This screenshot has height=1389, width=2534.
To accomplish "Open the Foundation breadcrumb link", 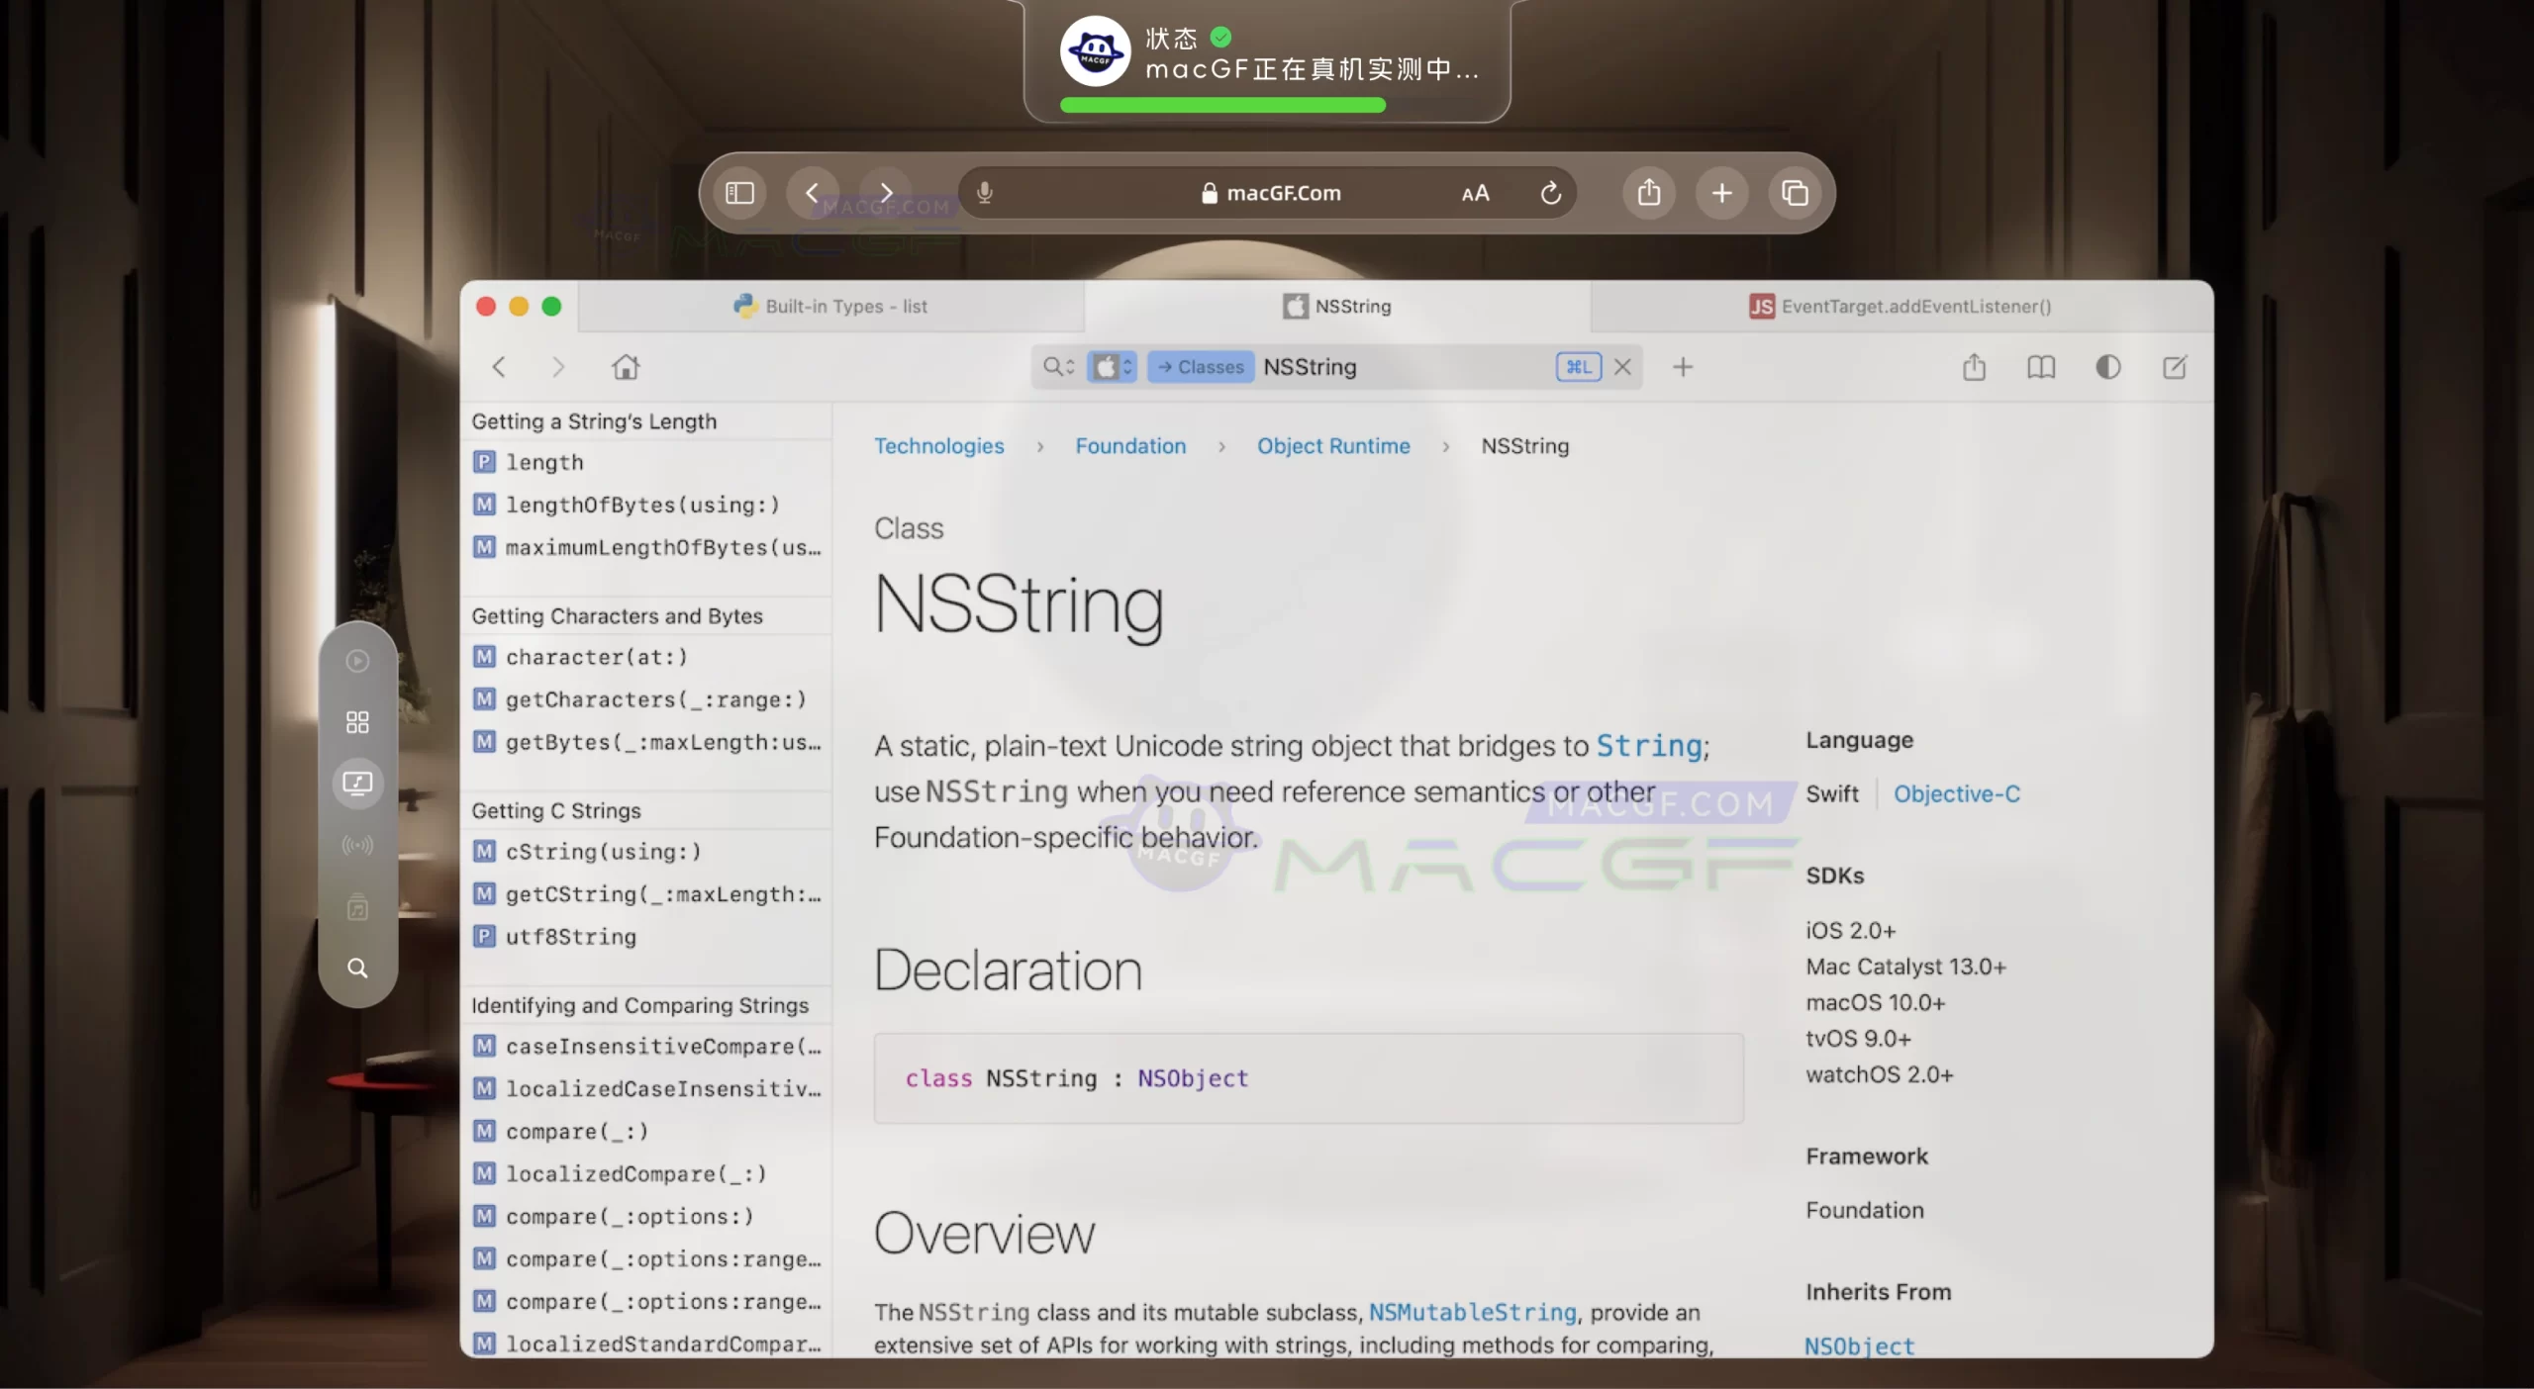I will pos(1130,446).
